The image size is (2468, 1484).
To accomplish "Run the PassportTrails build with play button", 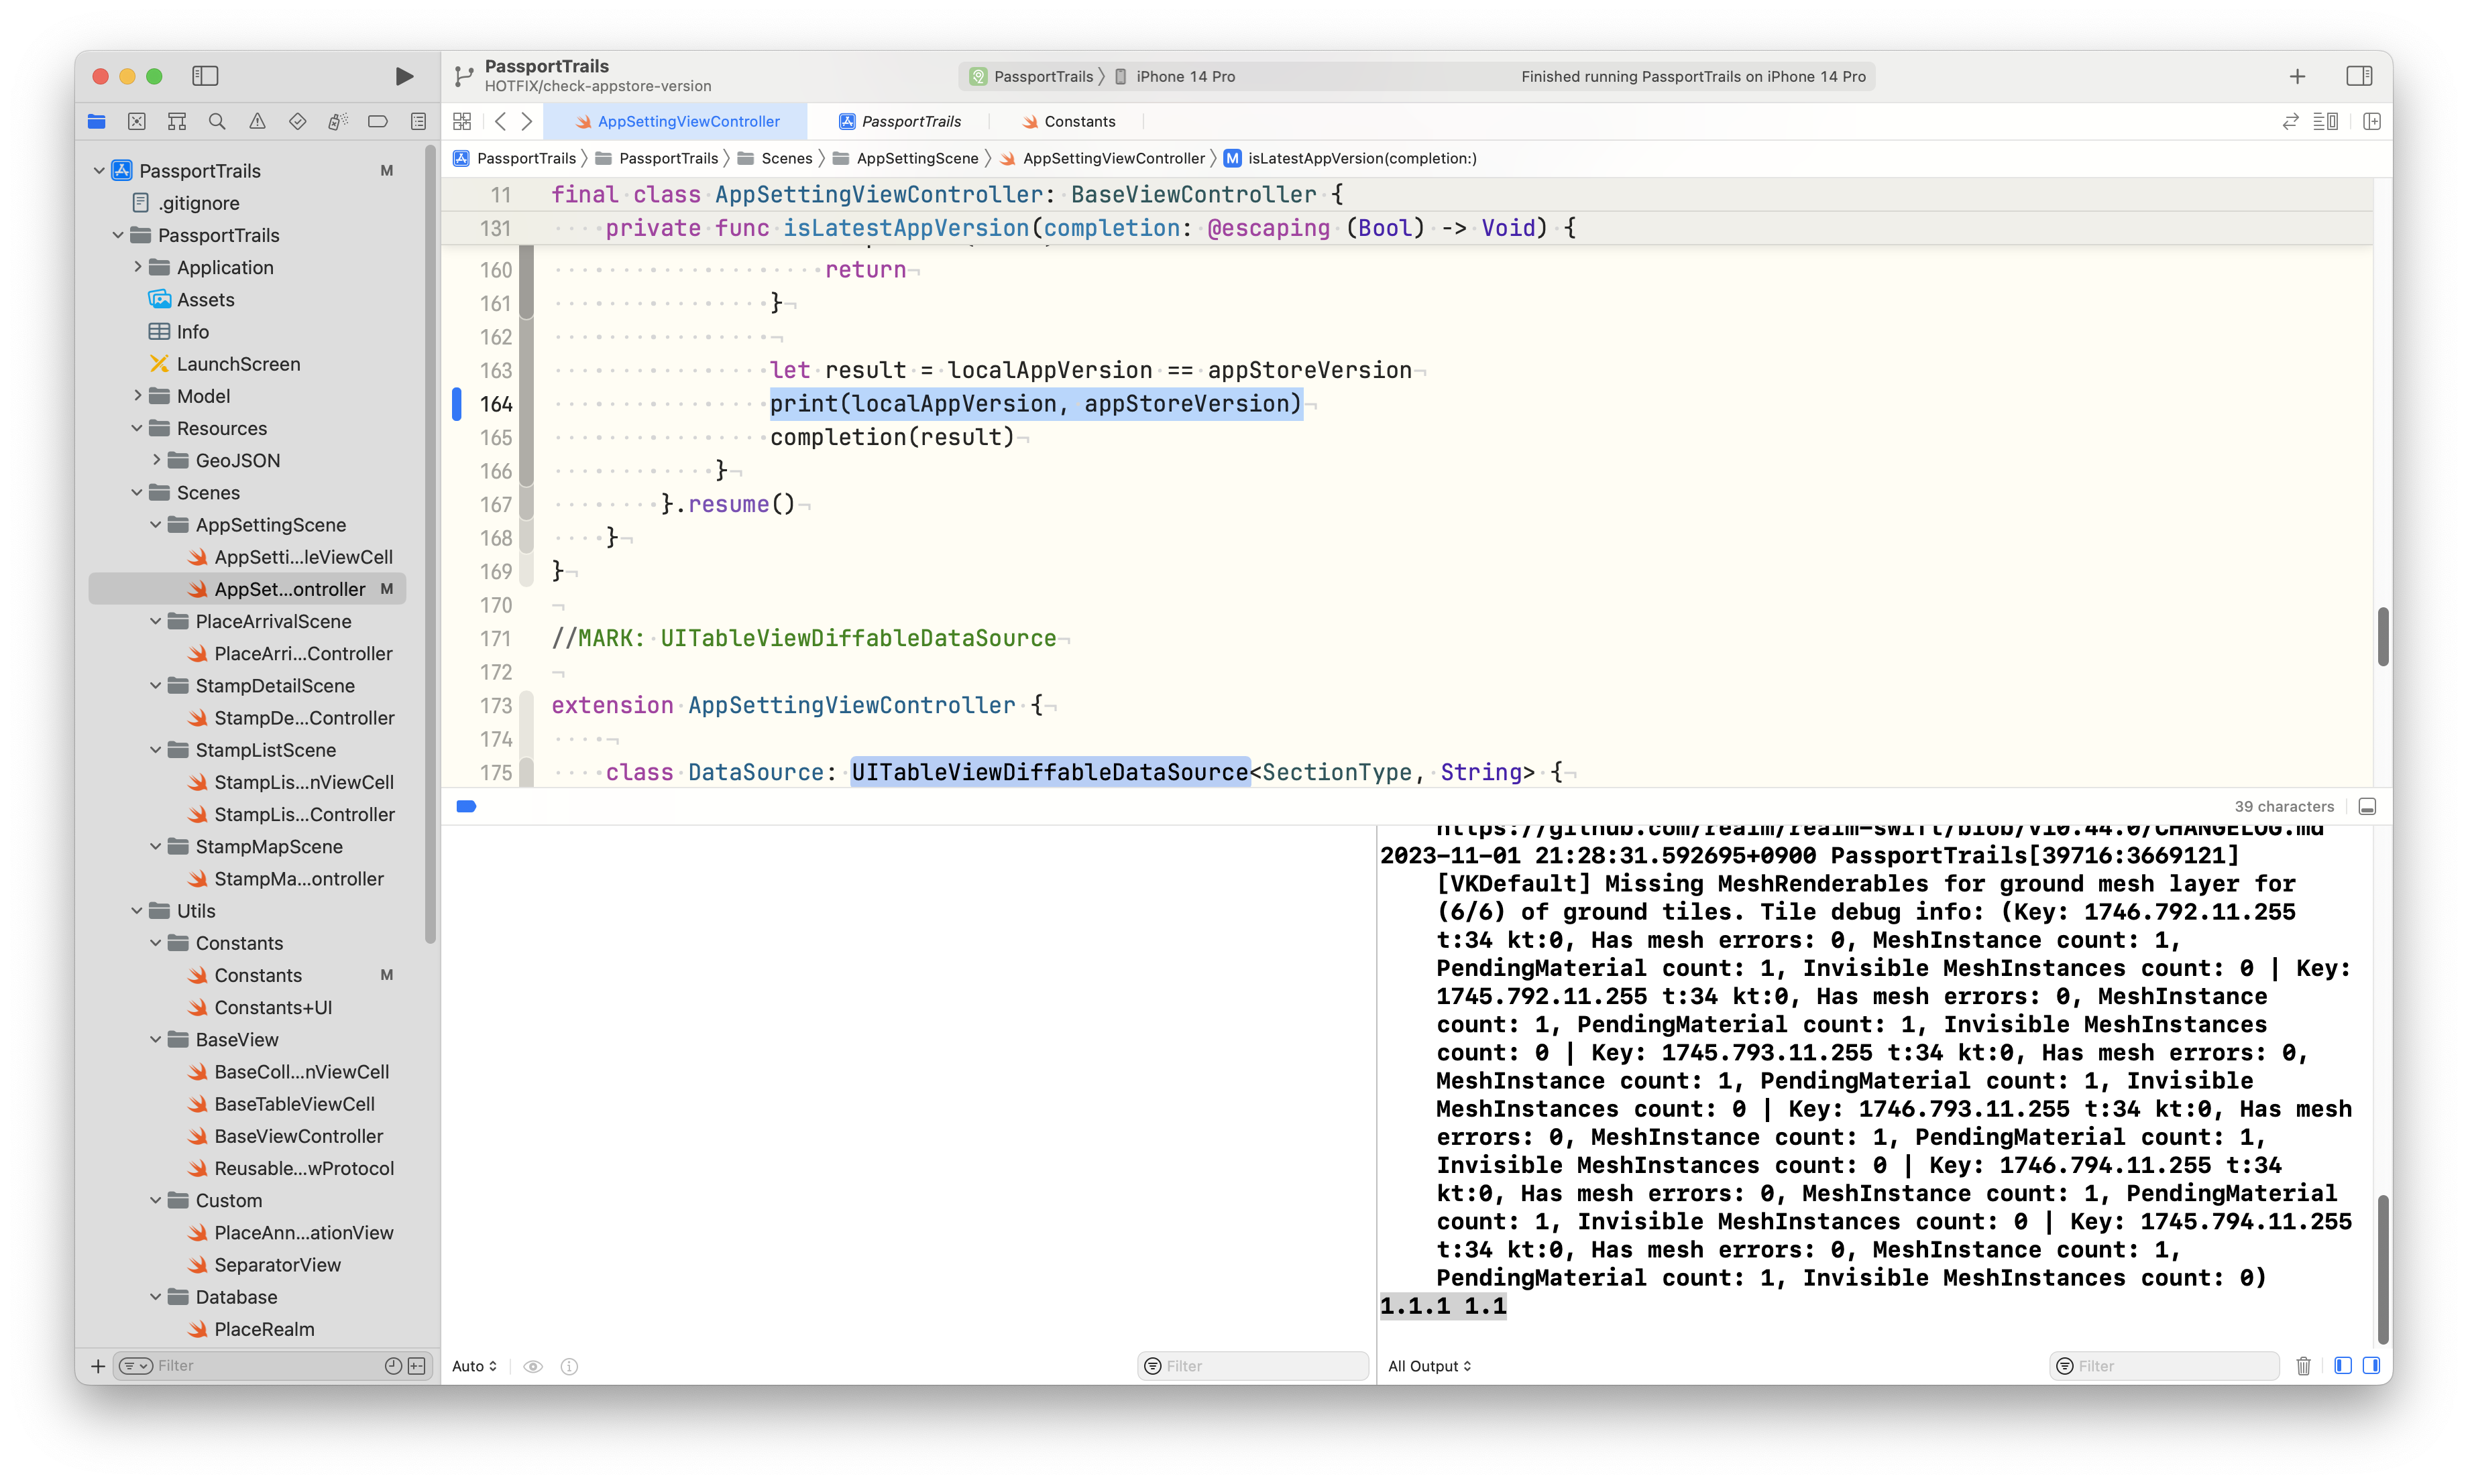I will pos(404,76).
